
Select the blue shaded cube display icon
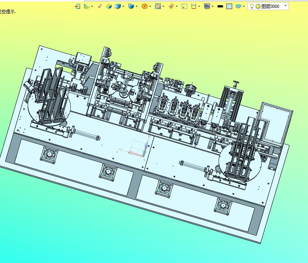118,6
